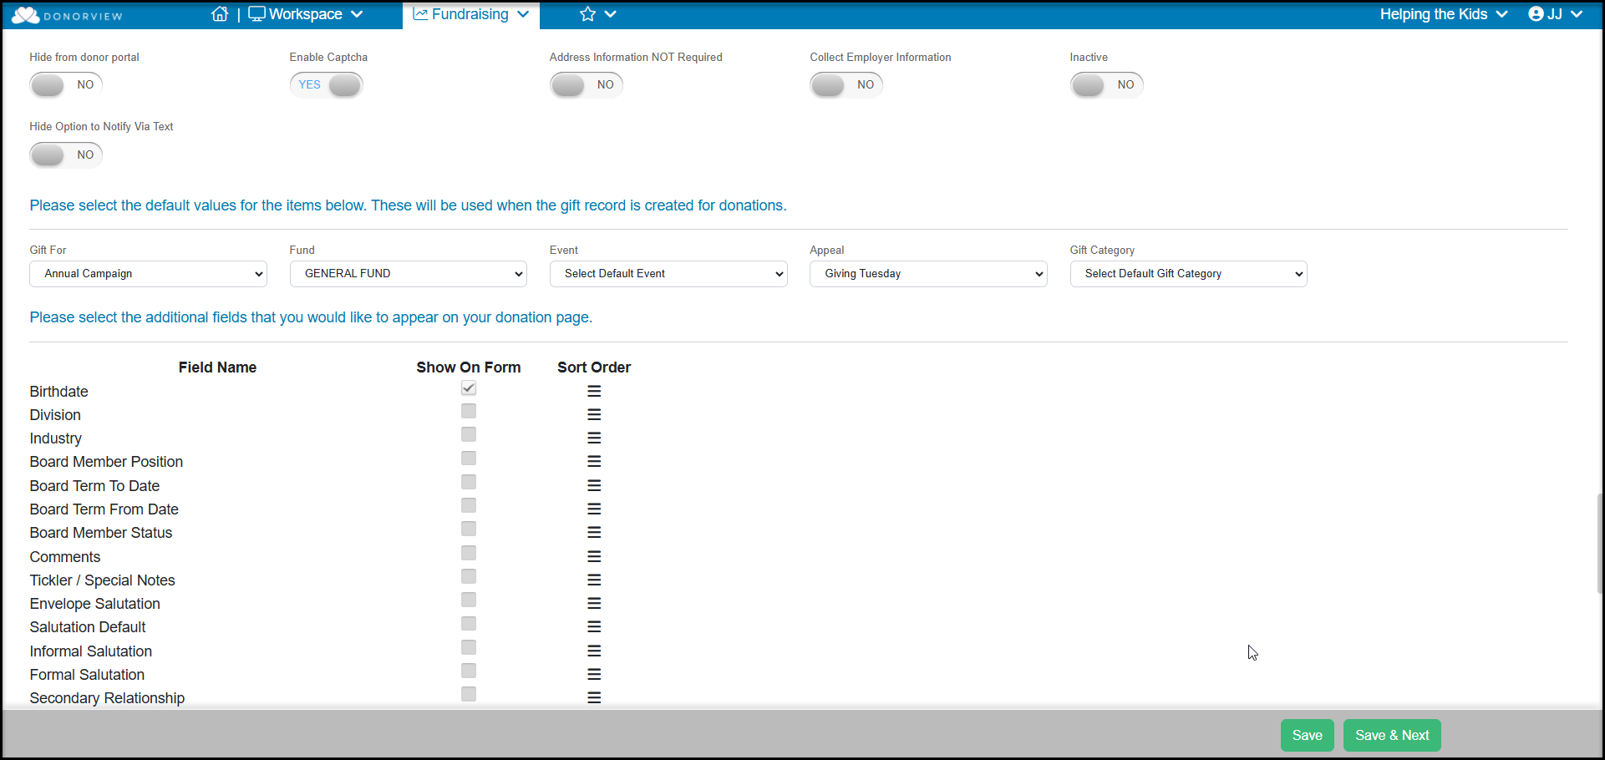Toggle Address Information NOT Required switch
The image size is (1605, 760).
(x=586, y=84)
